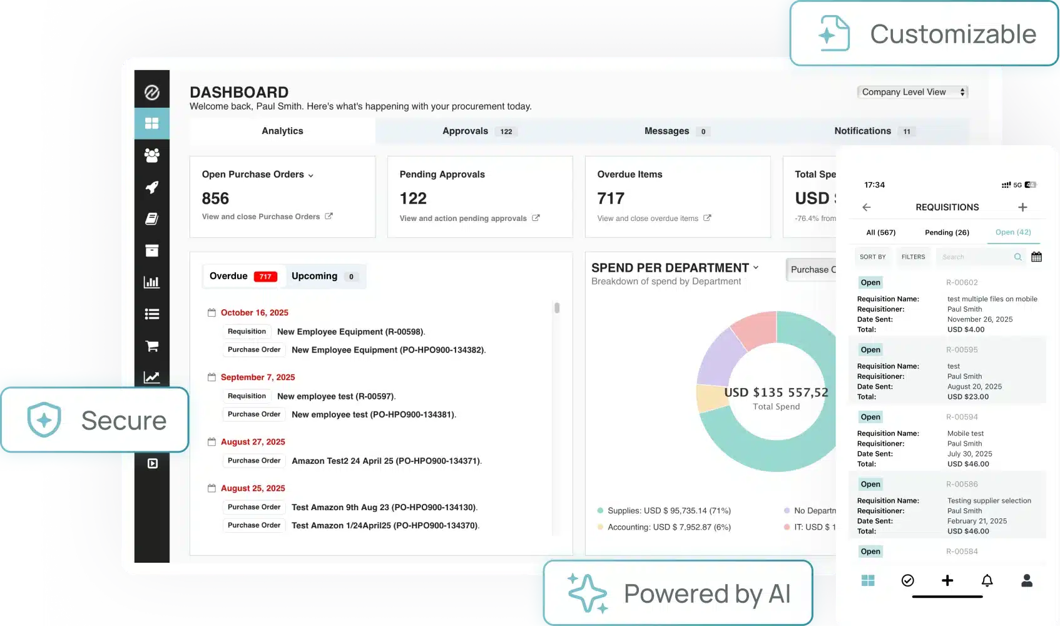Click the video tutorials icon at sidebar bottom
The width and height of the screenshot is (1060, 626).
coord(151,463)
